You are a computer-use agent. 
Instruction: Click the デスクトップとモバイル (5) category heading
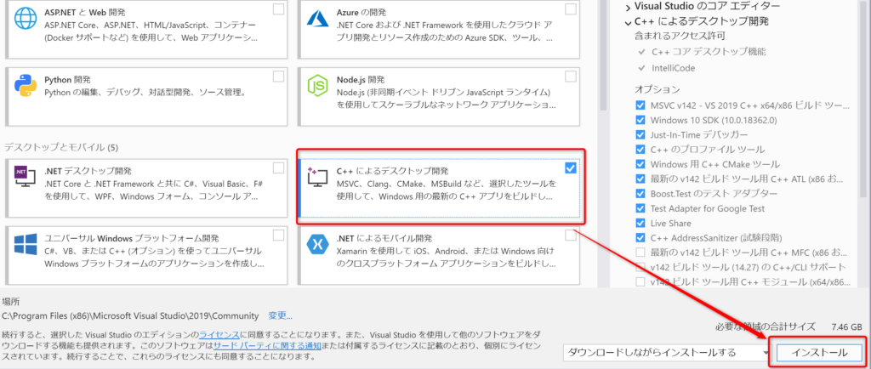pos(60,148)
